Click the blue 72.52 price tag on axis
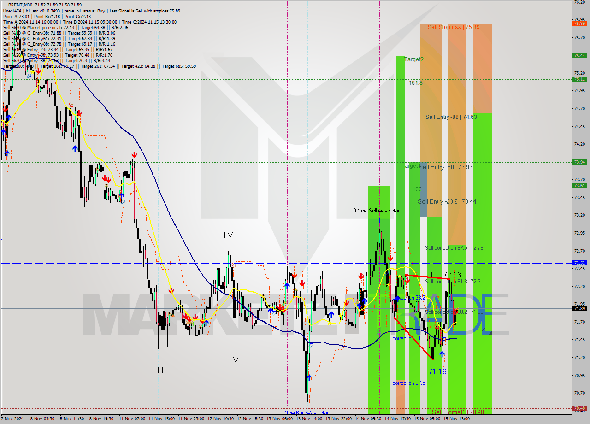The width and height of the screenshot is (590, 424). 579,263
